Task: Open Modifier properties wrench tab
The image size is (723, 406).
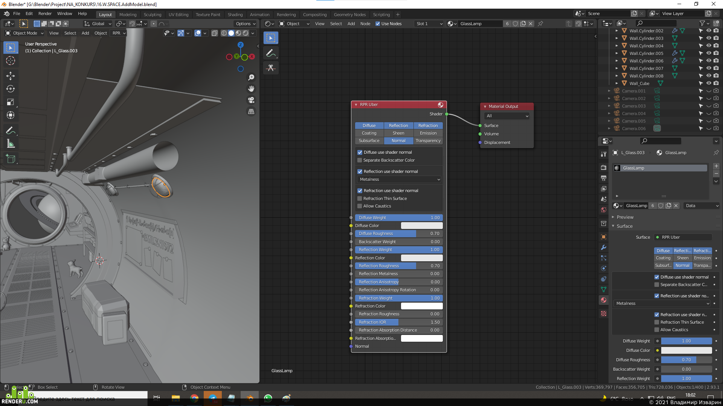Action: pyautogui.click(x=604, y=247)
